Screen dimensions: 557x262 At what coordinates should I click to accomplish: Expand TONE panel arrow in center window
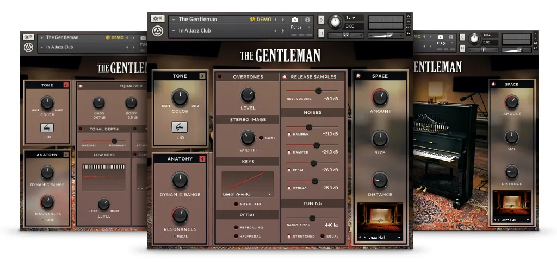coord(202,76)
